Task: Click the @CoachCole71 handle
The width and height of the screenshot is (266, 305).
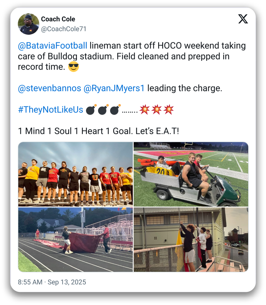Action: (64, 29)
